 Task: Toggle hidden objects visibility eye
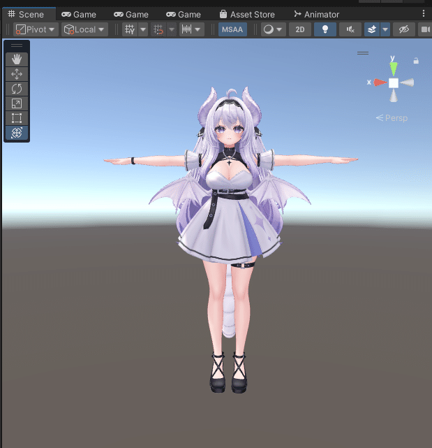click(x=404, y=29)
